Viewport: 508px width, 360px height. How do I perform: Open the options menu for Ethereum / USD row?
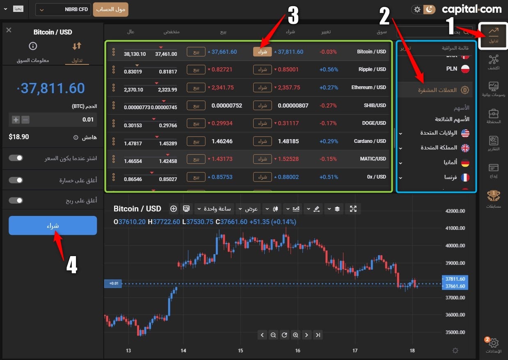click(114, 87)
